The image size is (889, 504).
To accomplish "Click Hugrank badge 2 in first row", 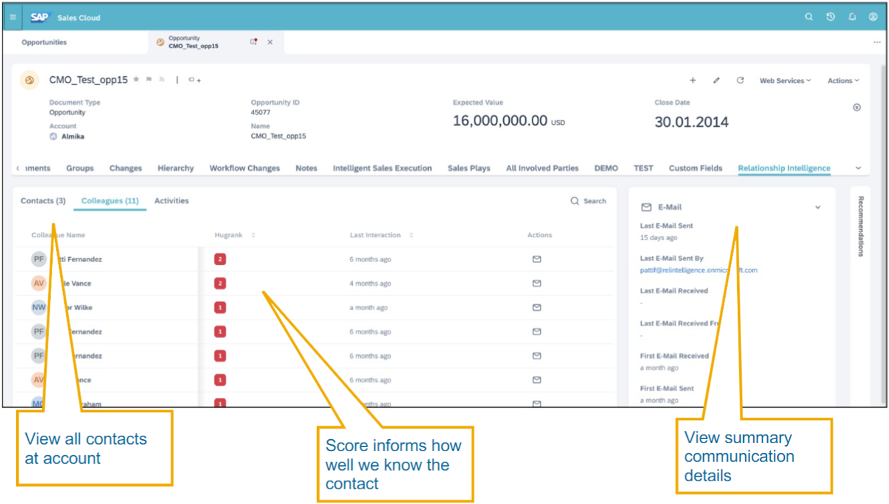I will coord(220,259).
